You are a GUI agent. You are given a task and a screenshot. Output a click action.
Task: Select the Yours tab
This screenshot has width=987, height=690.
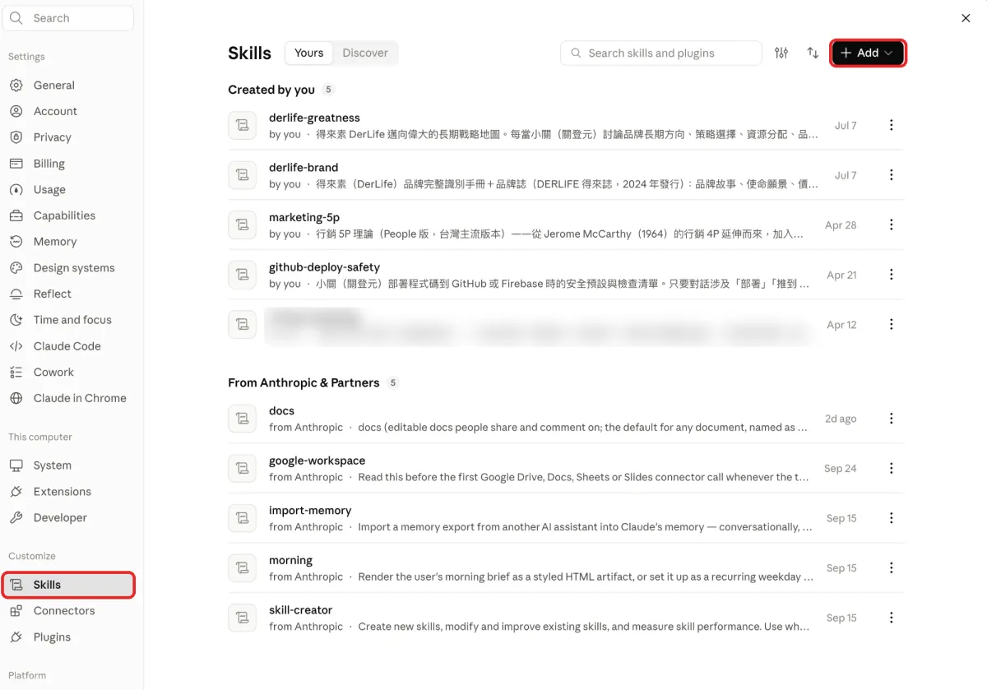[309, 53]
